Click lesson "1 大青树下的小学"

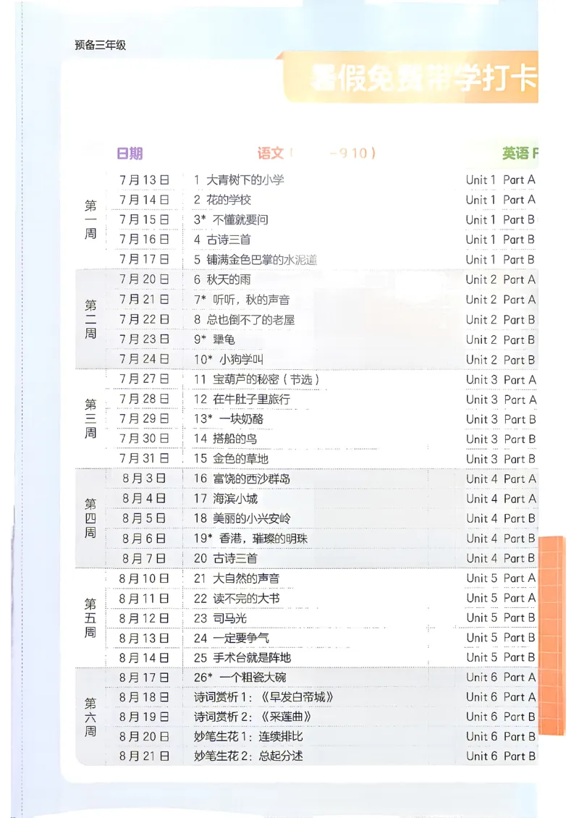pos(239,180)
